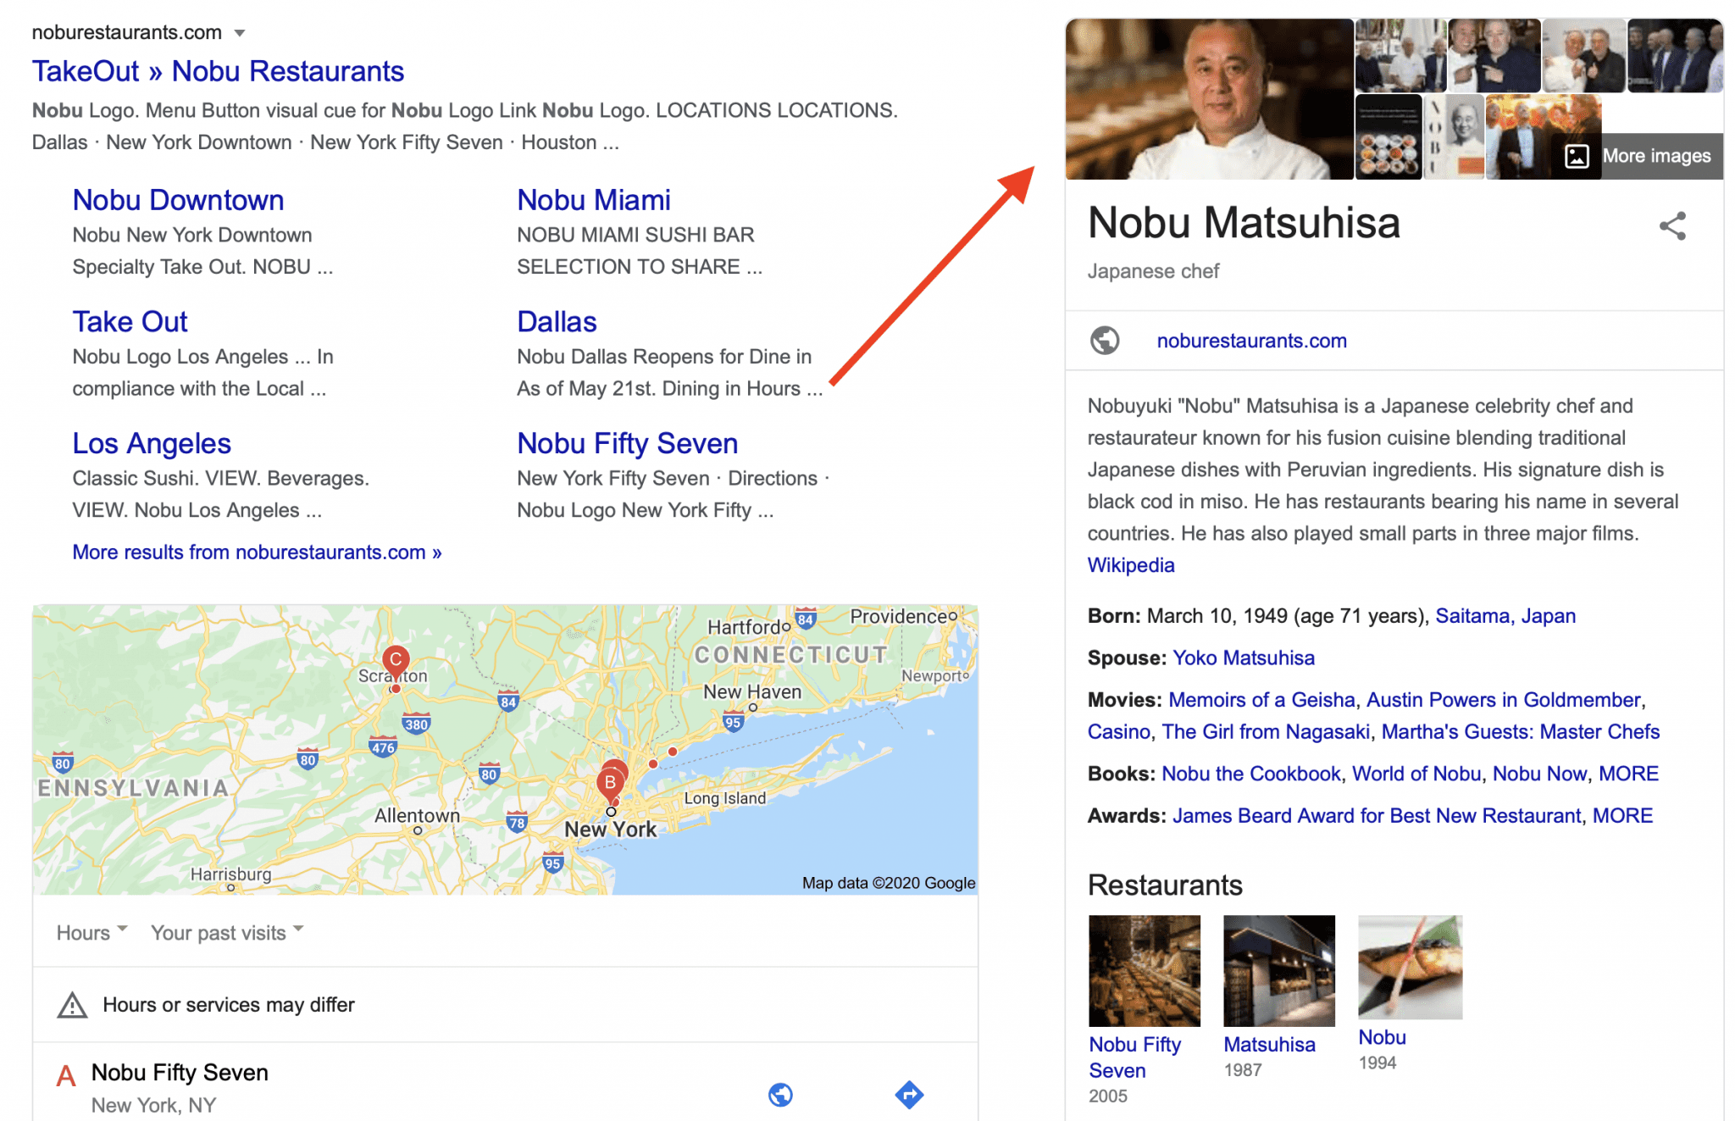Click the directions arrow icon for Nobu Fifty Seven

909,1095
